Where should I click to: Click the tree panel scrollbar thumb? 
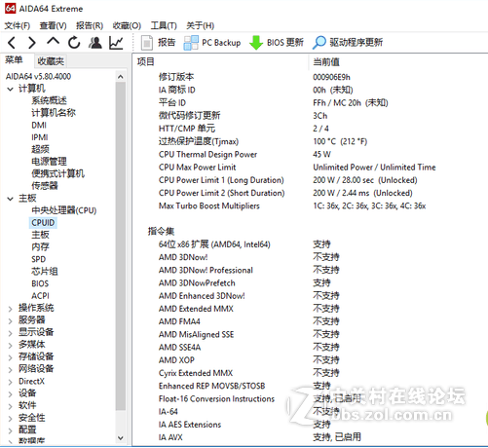coord(121,246)
